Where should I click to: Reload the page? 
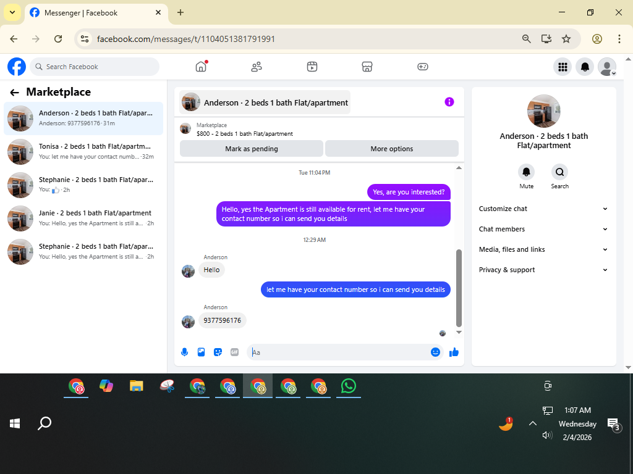pyautogui.click(x=58, y=39)
